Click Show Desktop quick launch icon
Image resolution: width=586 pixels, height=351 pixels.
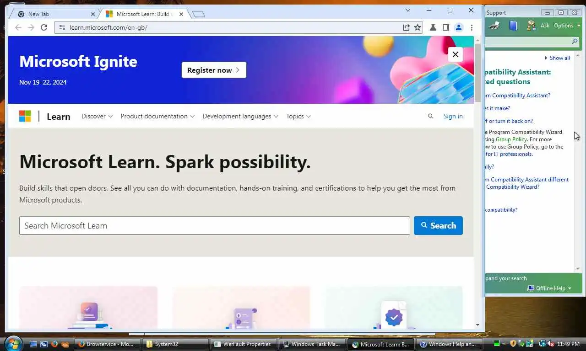[33, 344]
